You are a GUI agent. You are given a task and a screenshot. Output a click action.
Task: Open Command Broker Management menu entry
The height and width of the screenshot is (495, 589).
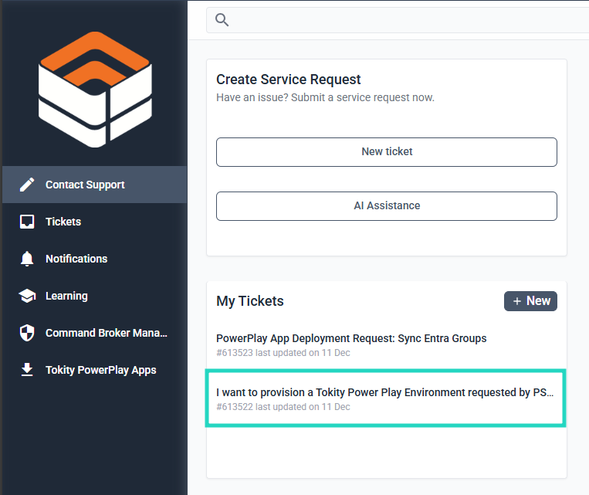[x=107, y=333]
